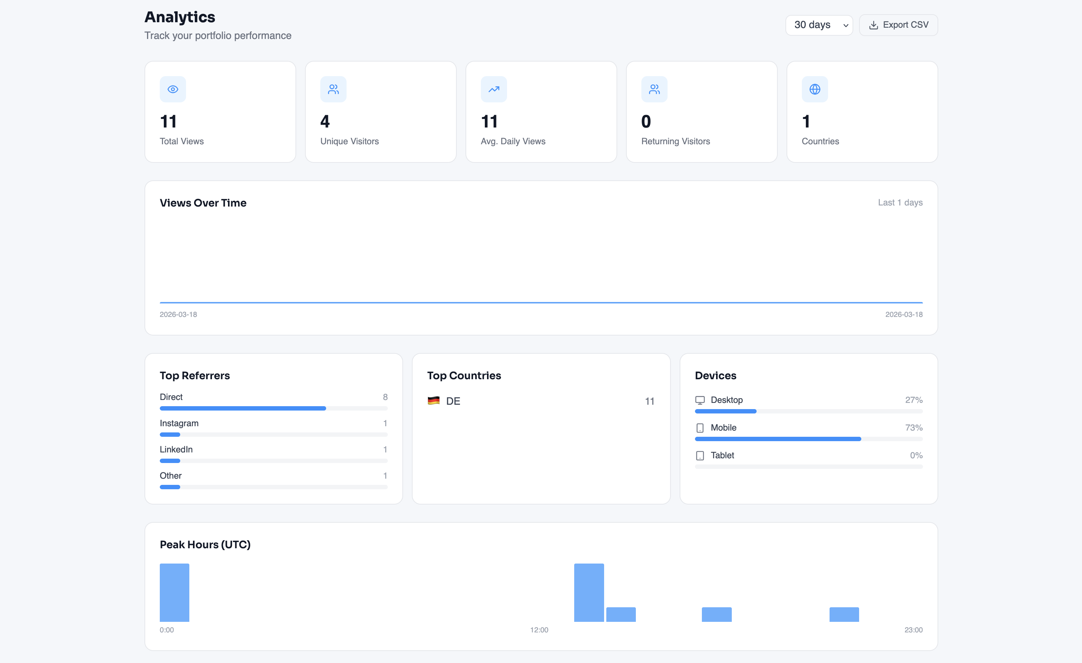Click the DE country row label
Viewport: 1082px width, 663px height.
point(453,401)
